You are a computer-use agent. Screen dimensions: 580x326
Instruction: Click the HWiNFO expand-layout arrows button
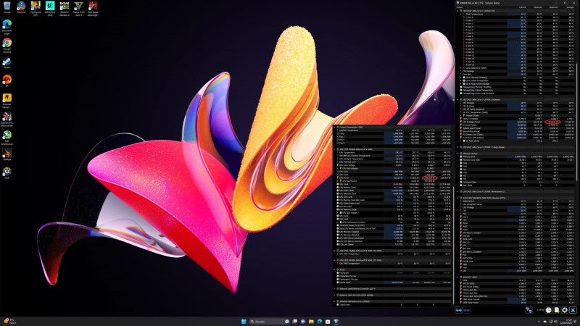point(459,311)
